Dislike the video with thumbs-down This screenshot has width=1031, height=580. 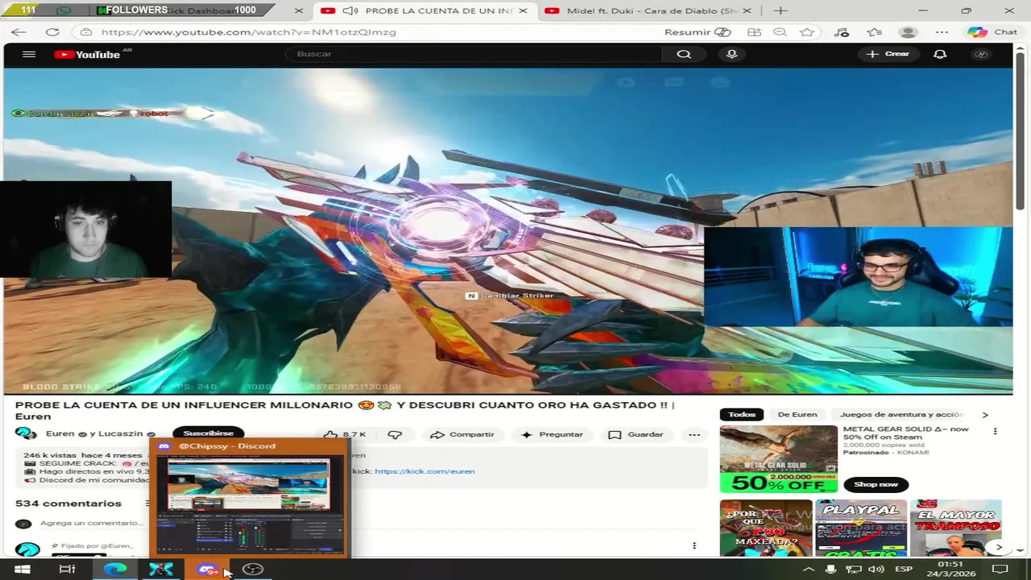[x=395, y=434]
